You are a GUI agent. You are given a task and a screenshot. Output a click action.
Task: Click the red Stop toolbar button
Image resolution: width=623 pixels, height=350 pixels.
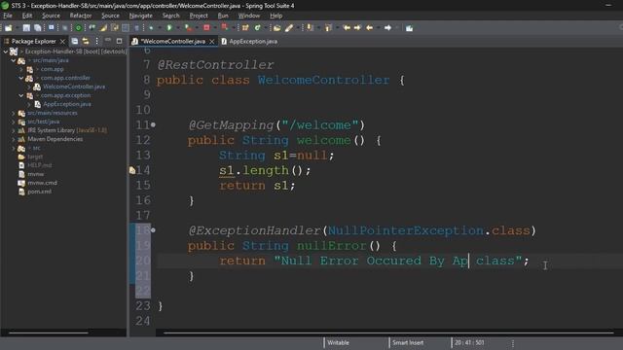(206, 28)
